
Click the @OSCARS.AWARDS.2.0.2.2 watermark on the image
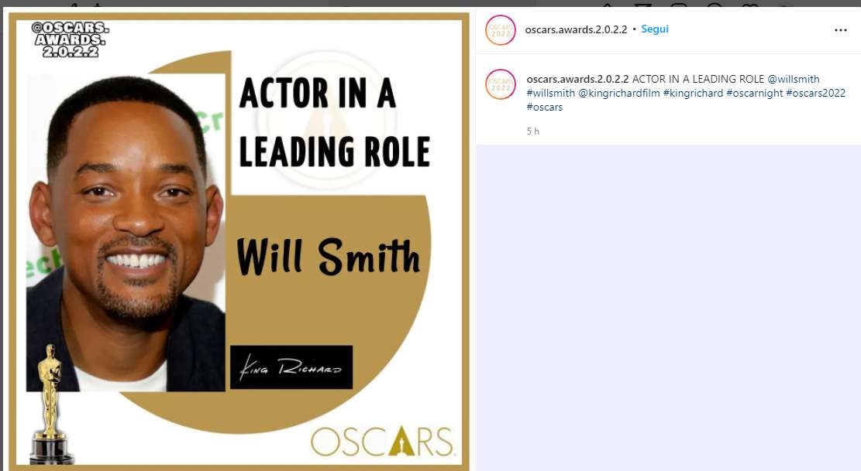point(70,39)
